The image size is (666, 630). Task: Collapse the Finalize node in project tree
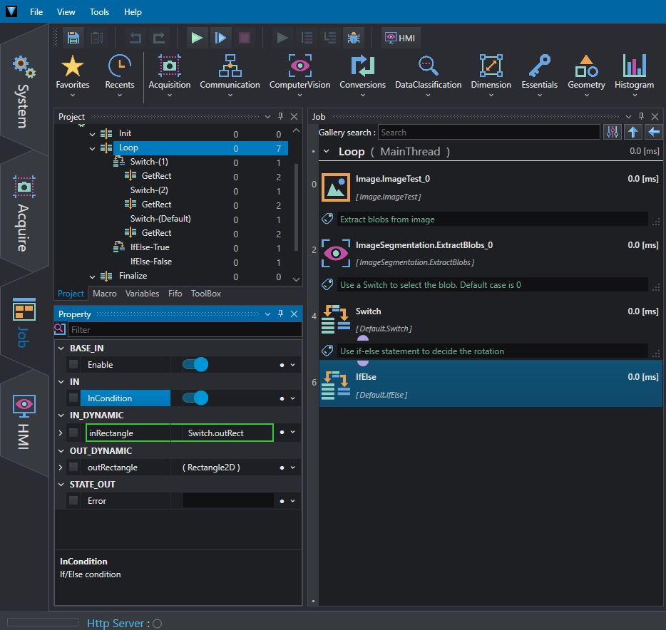[x=92, y=277]
